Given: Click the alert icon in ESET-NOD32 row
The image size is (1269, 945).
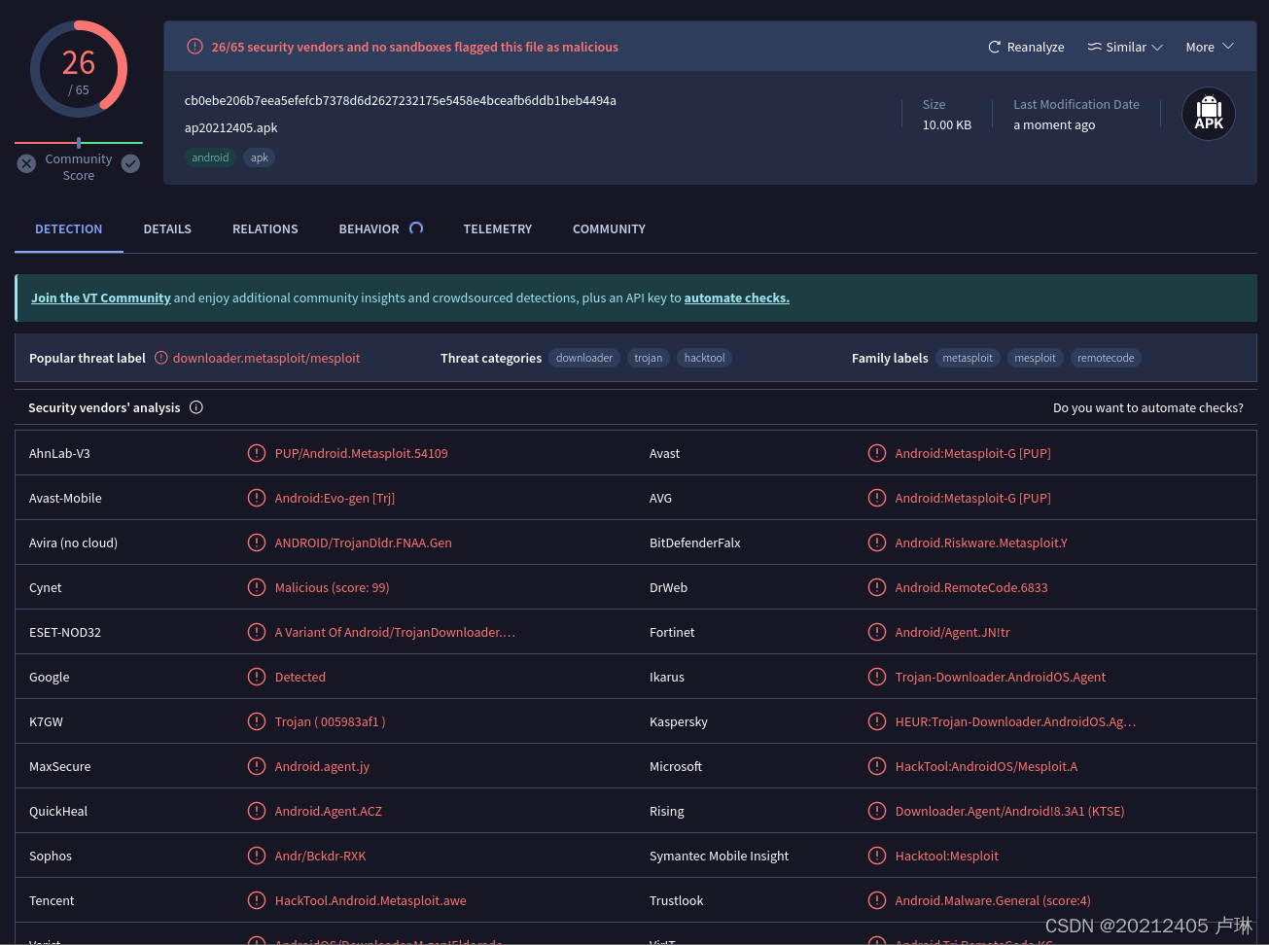Looking at the screenshot, I should point(257,632).
